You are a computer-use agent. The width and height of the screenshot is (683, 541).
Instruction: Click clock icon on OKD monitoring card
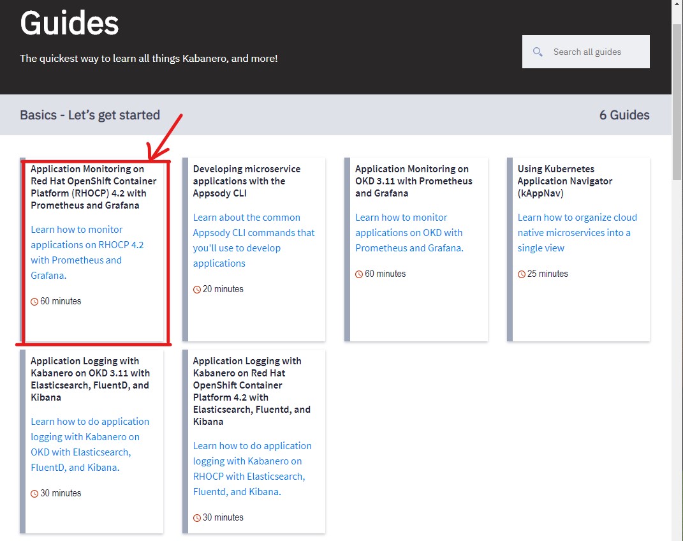[x=359, y=274]
